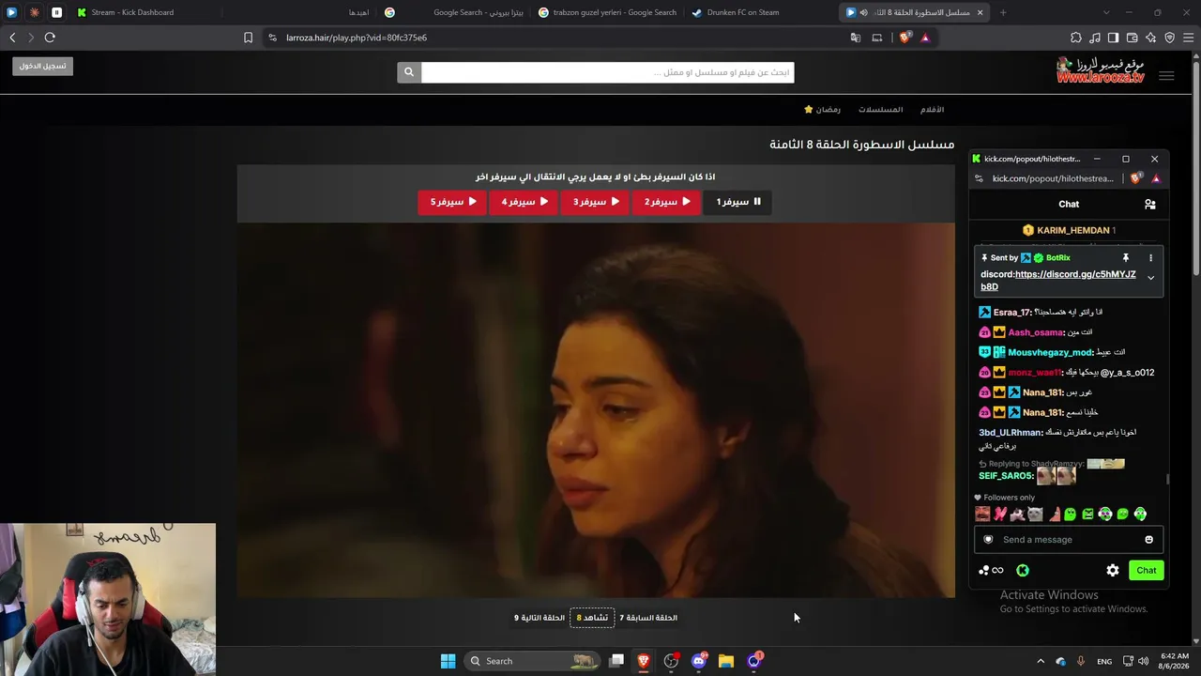Go back to the previous page
Screen dimensions: 1201x676
point(12,38)
